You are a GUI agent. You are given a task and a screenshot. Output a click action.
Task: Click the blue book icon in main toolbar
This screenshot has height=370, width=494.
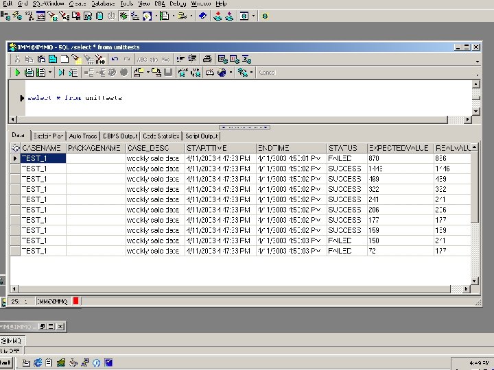(x=202, y=16)
